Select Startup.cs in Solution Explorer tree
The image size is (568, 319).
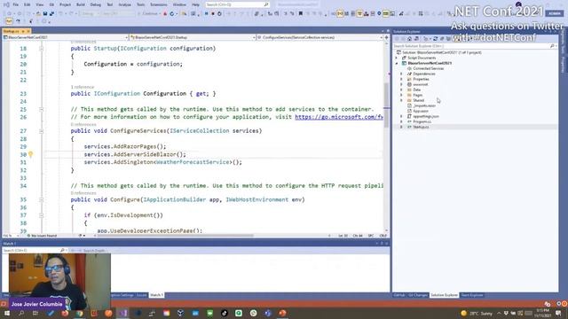click(421, 127)
